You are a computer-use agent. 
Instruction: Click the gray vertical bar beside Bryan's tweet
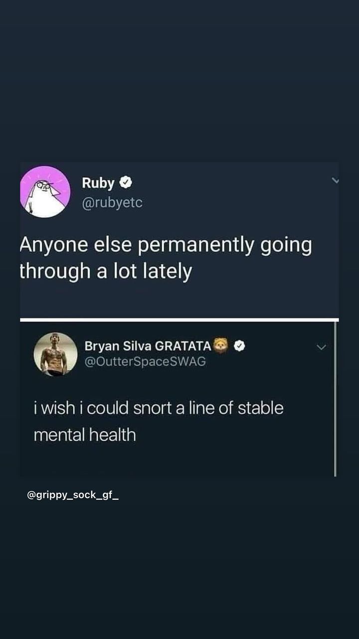(x=335, y=399)
